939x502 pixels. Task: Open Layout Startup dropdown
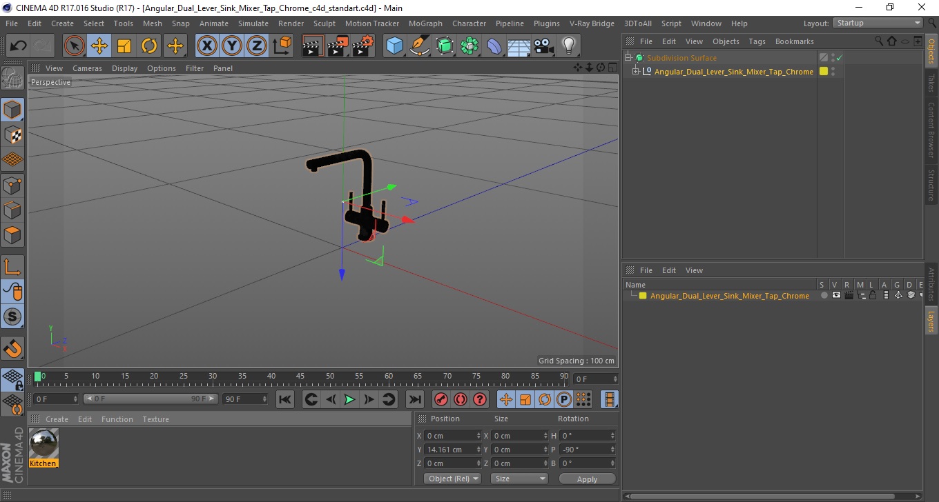point(878,23)
